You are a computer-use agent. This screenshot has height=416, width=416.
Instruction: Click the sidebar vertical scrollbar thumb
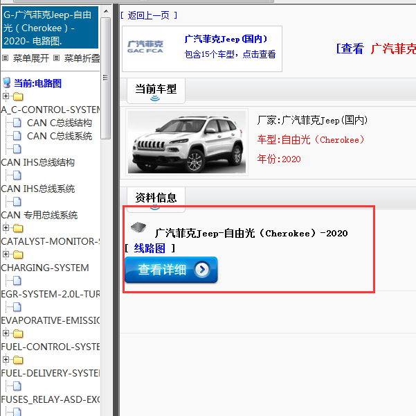[x=106, y=78]
